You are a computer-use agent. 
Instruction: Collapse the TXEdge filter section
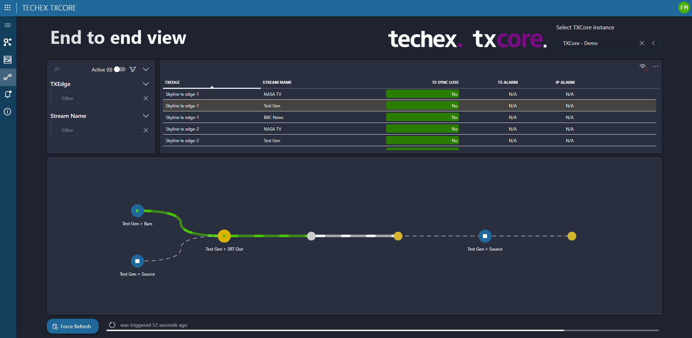(146, 84)
